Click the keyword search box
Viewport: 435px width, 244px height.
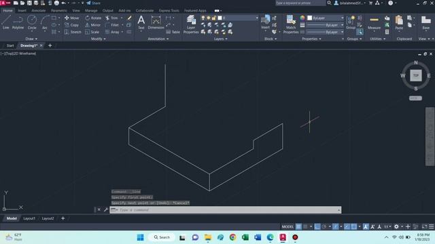tap(300, 3)
